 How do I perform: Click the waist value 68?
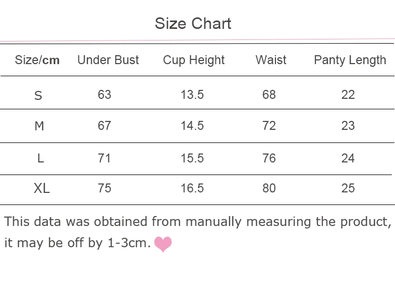coord(269,95)
